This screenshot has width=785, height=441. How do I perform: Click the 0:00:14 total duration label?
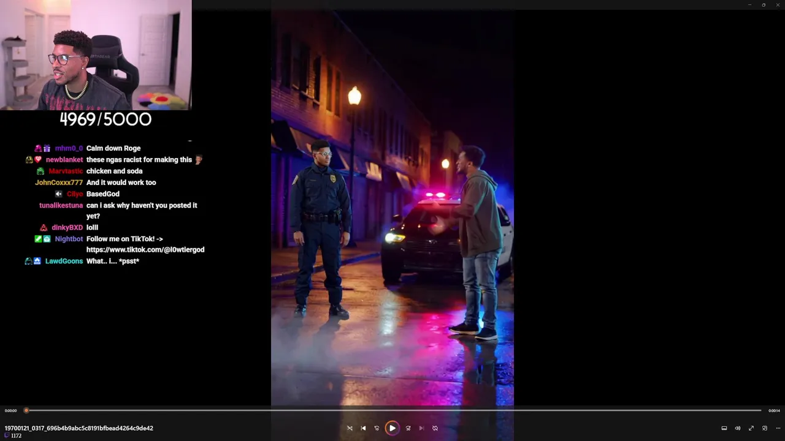(x=774, y=410)
